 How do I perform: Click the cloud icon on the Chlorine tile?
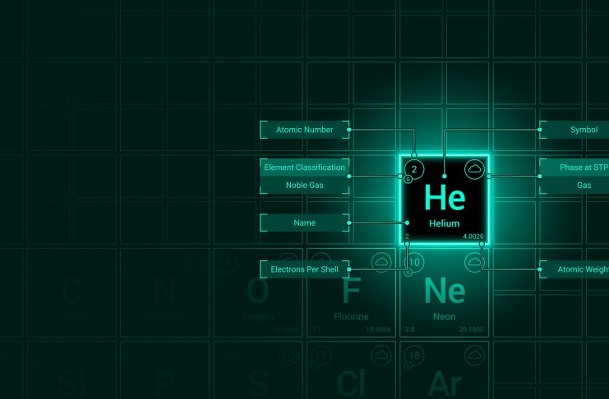[381, 355]
